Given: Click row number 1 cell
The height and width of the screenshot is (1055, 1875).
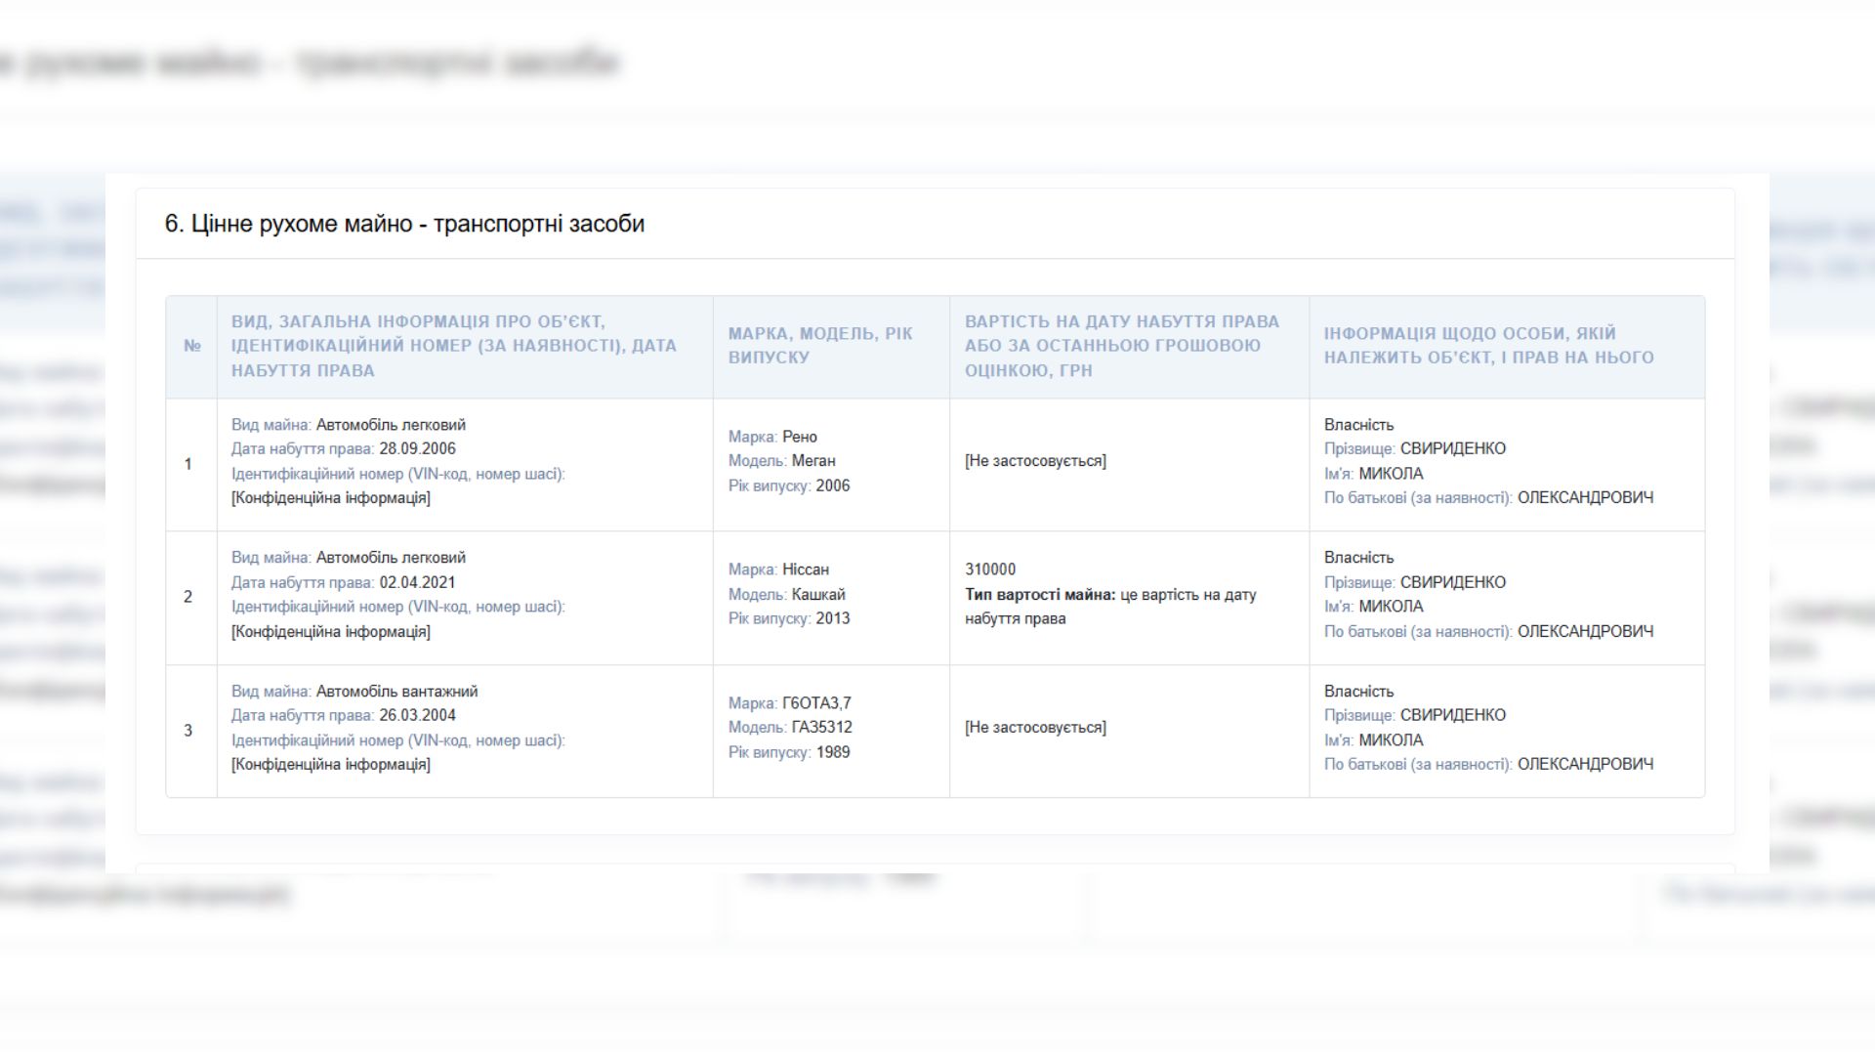Looking at the screenshot, I should pos(188,464).
